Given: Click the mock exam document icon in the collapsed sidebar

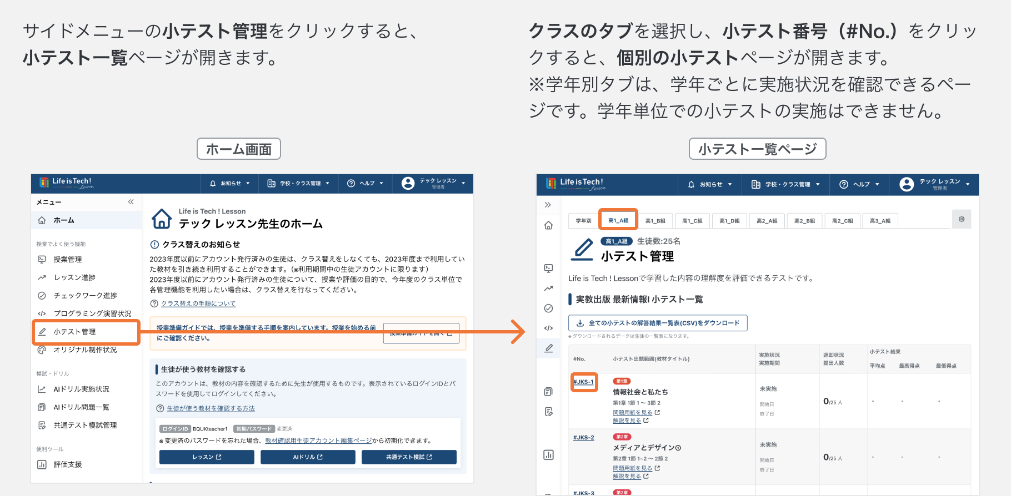Looking at the screenshot, I should [548, 412].
